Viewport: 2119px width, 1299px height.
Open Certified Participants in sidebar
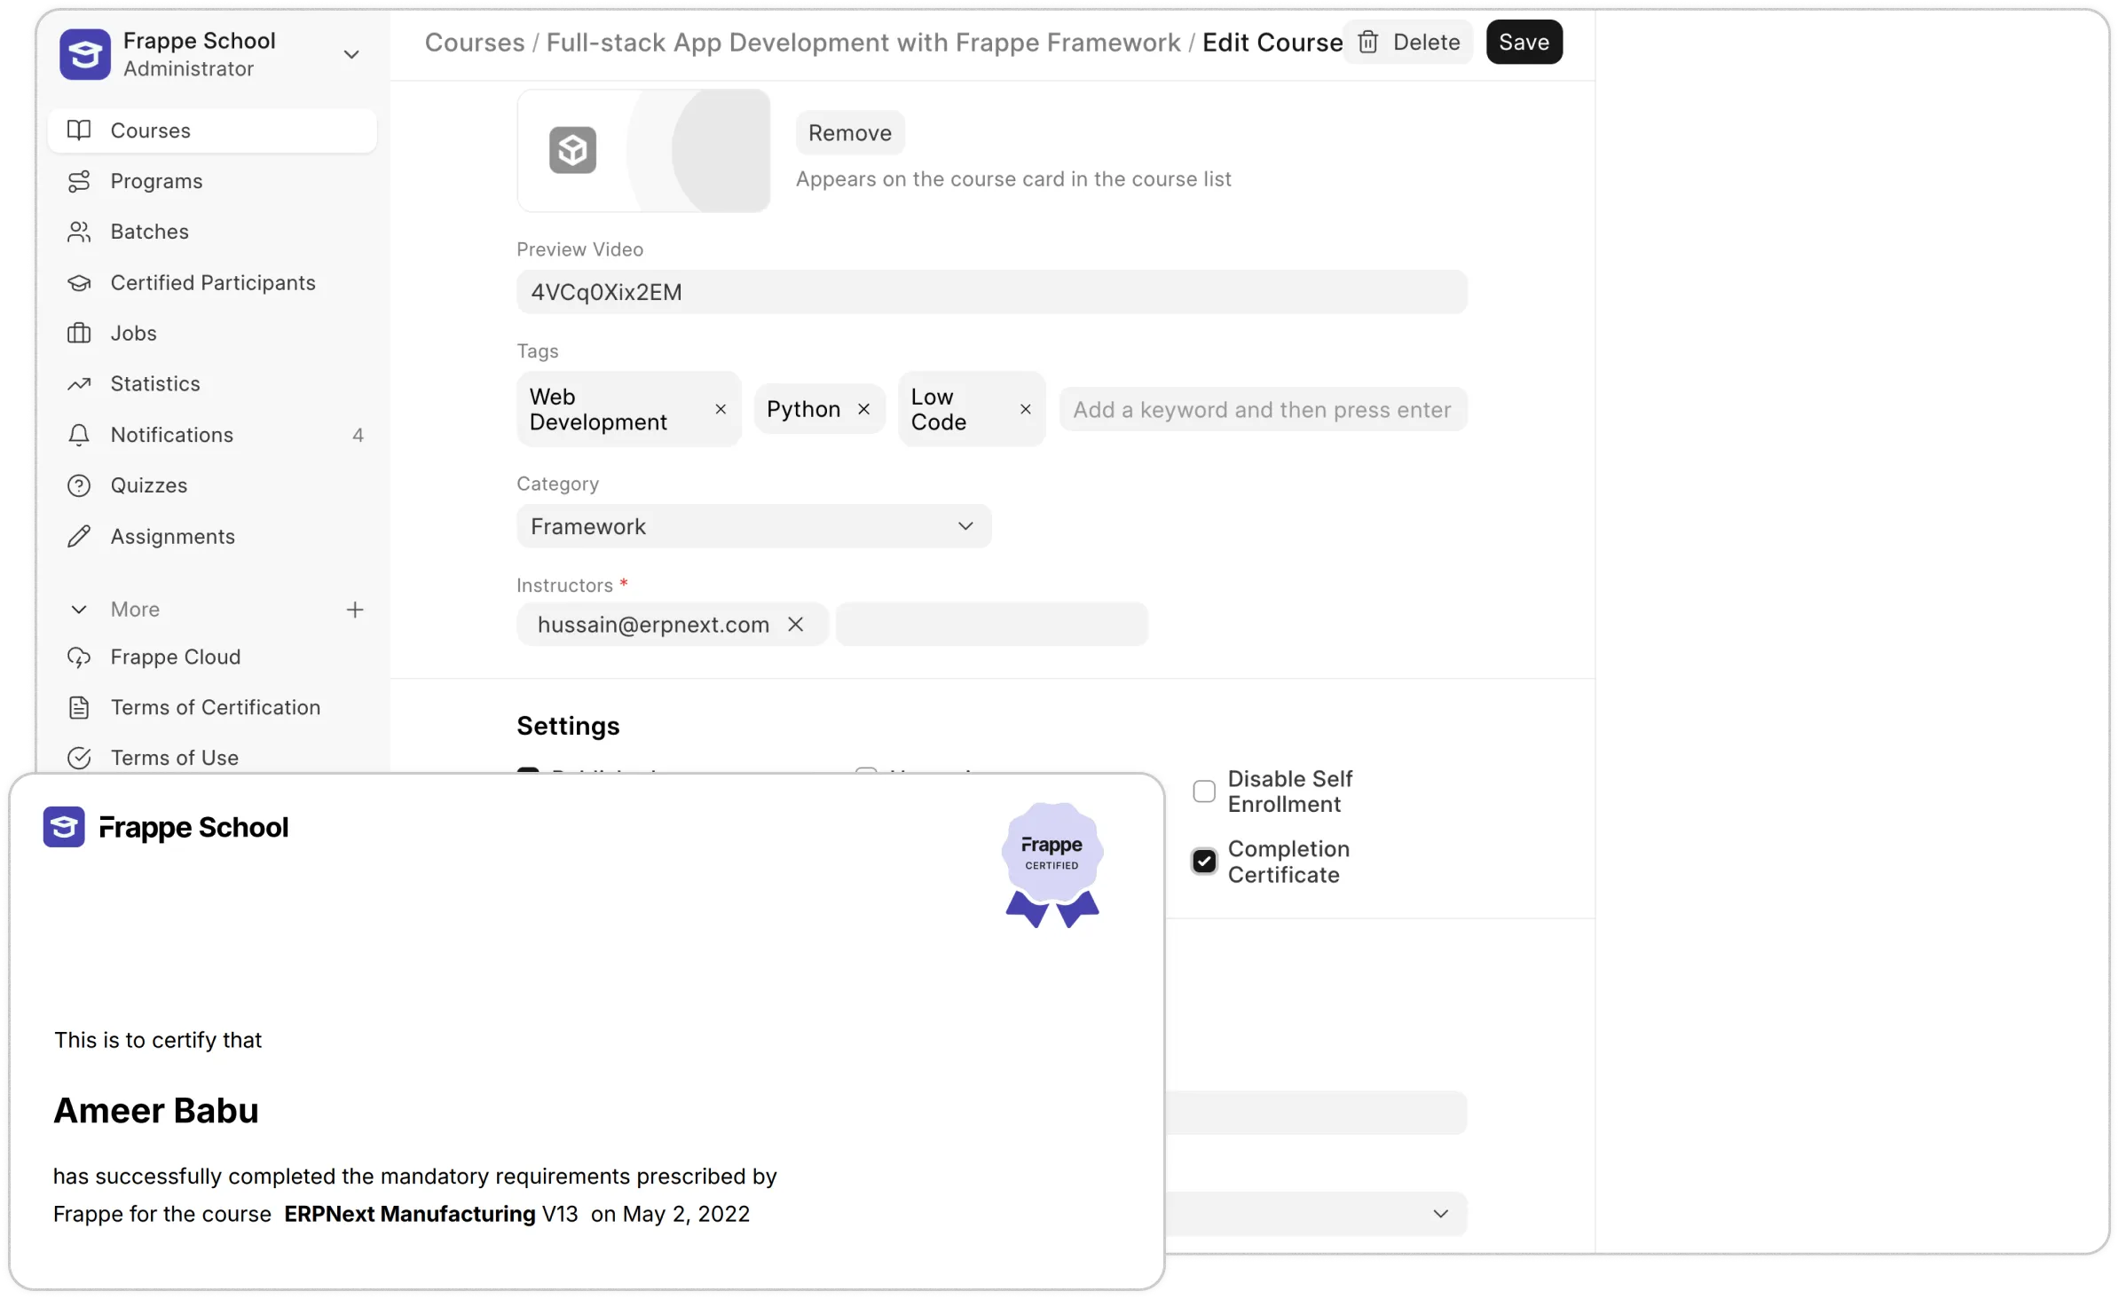(x=212, y=282)
